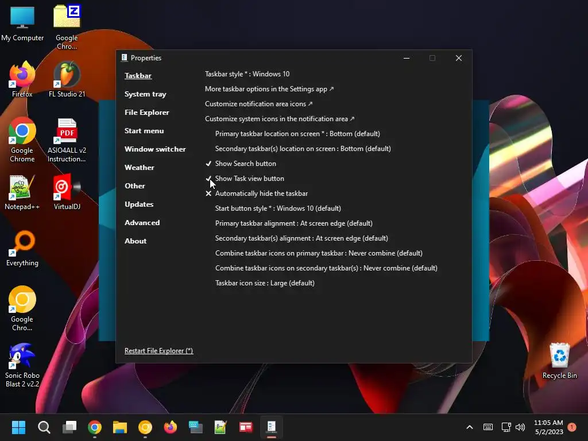588x441 pixels.
Task: Change Primary taskbar alignment option
Action: pyautogui.click(x=293, y=223)
